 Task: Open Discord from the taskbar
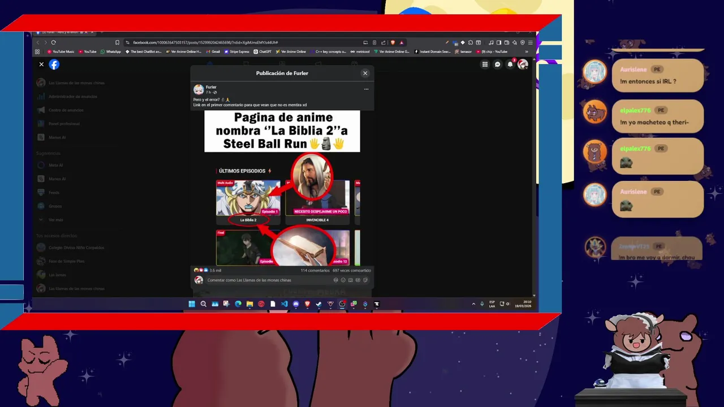pos(296,304)
